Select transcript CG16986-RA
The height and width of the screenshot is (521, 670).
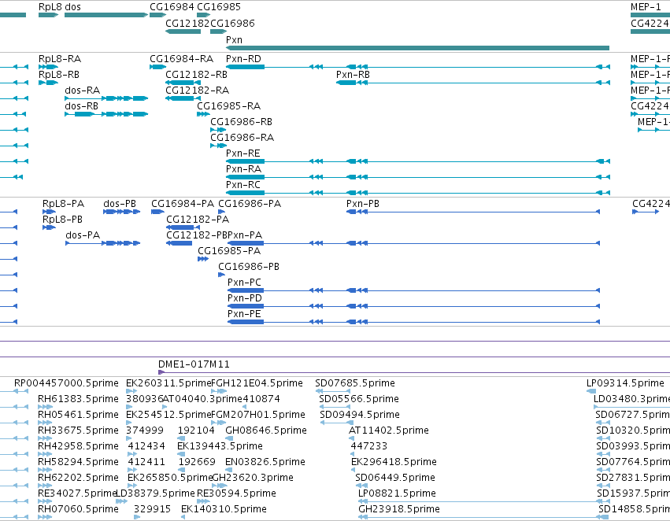click(218, 146)
